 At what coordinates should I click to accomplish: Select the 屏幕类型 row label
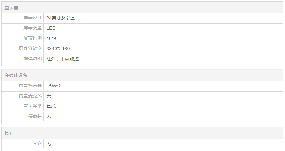tap(33, 28)
